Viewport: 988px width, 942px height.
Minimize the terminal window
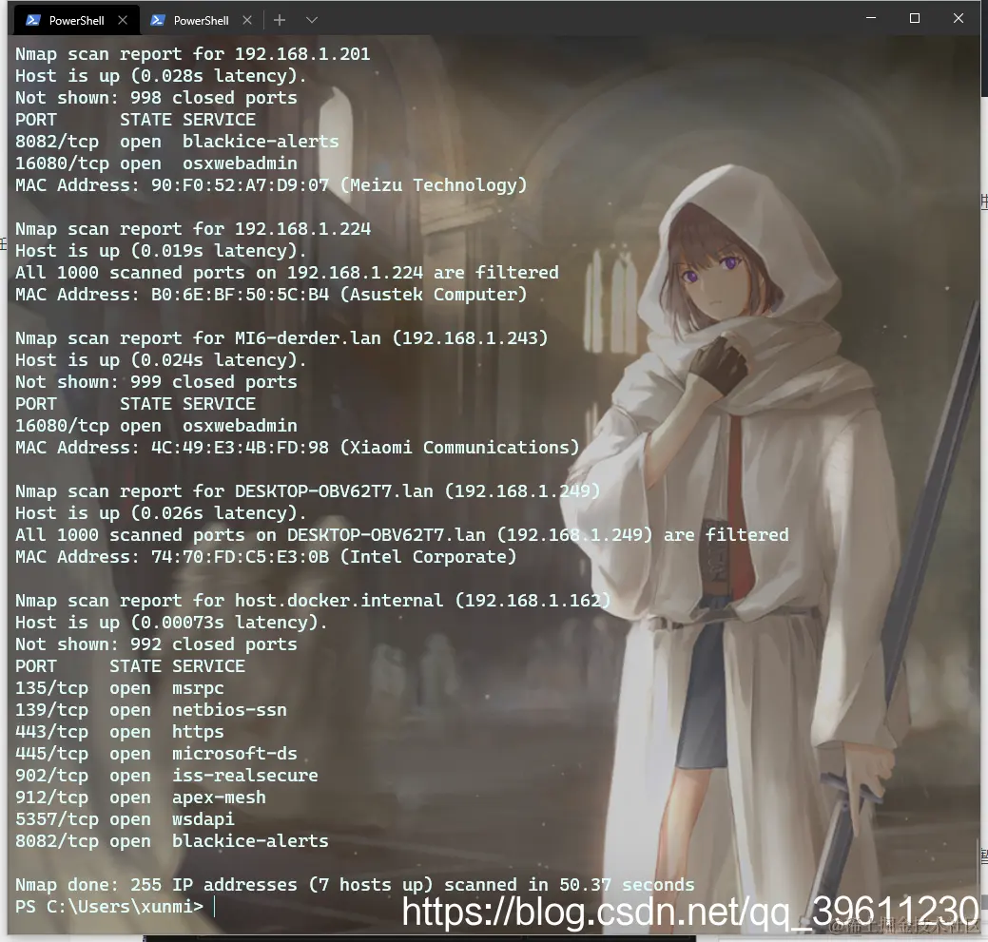pos(871,18)
